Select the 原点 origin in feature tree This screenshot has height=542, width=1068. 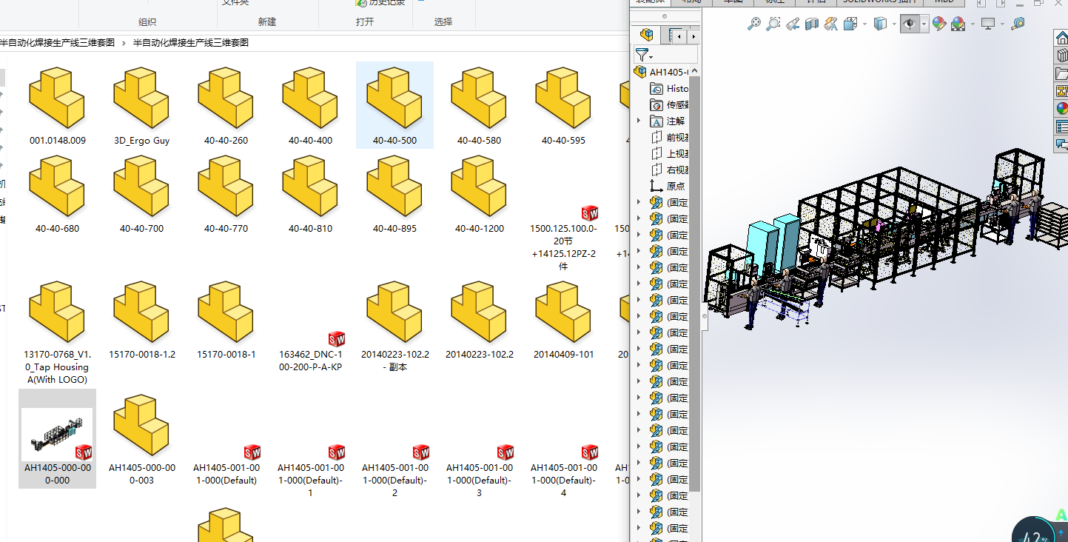click(x=667, y=186)
